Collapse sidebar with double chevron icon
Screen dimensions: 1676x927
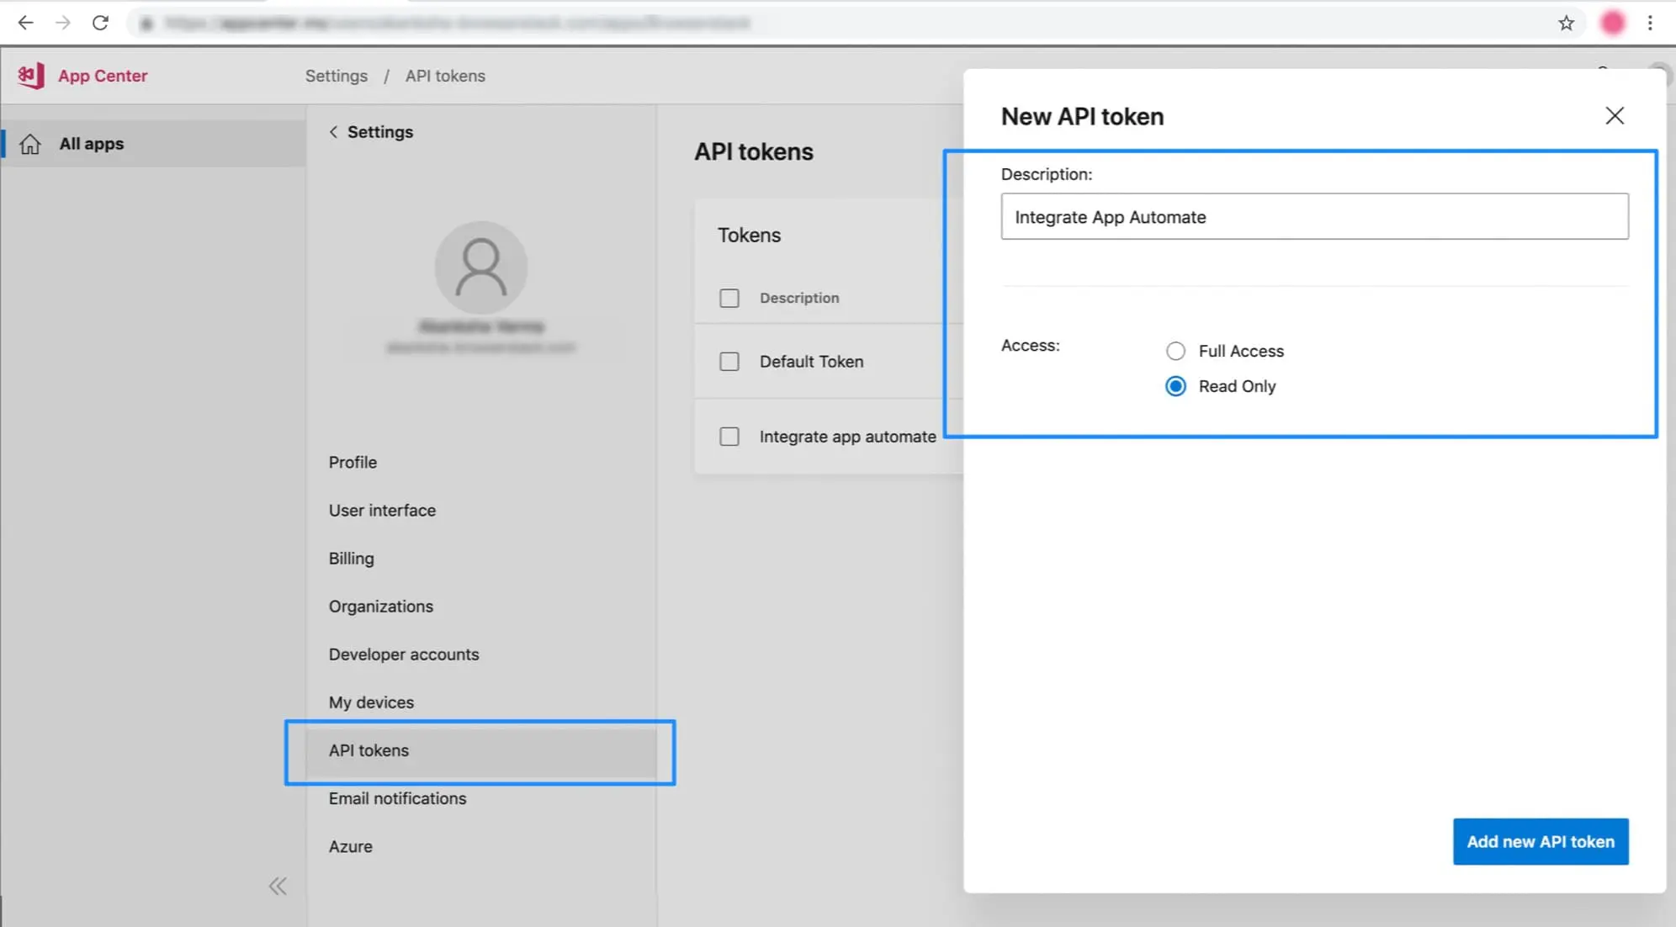click(x=278, y=886)
